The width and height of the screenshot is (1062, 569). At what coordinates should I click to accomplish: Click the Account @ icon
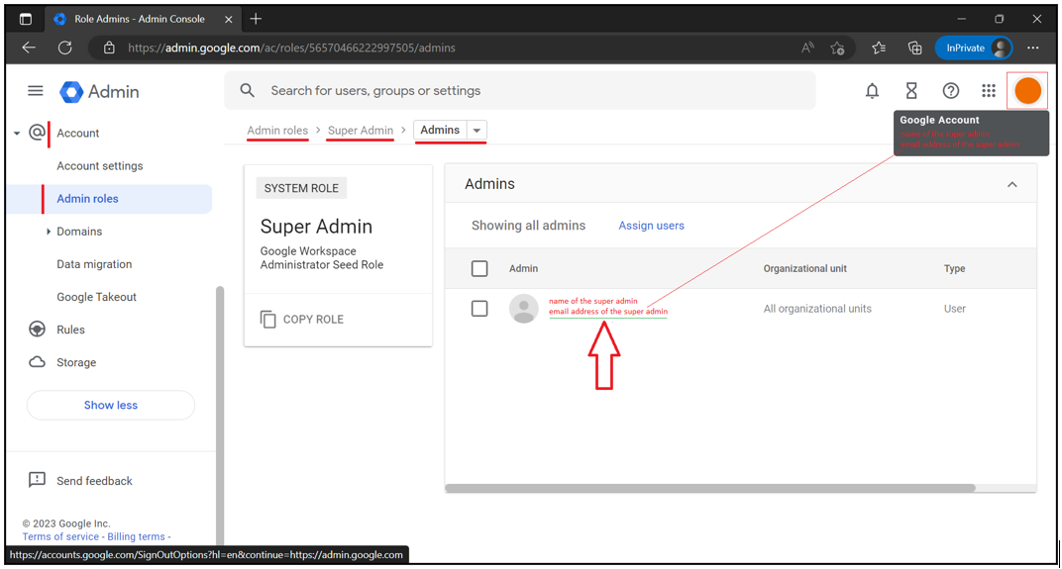click(x=38, y=133)
